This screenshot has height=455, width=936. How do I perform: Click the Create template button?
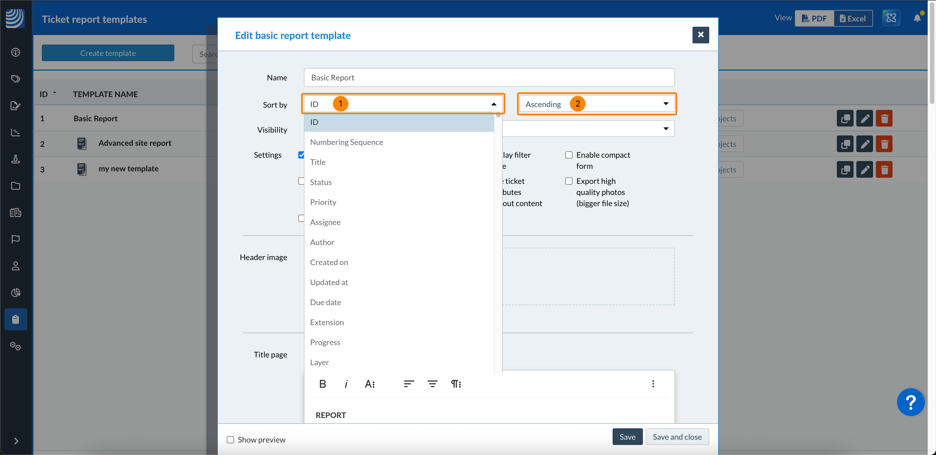pos(108,53)
